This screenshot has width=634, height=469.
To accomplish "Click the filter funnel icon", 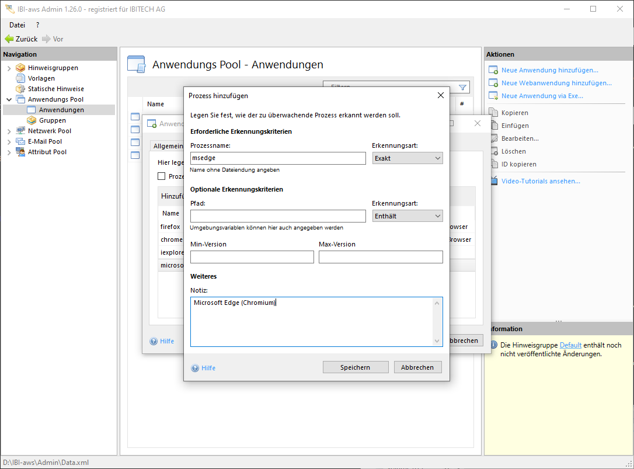I will point(462,88).
